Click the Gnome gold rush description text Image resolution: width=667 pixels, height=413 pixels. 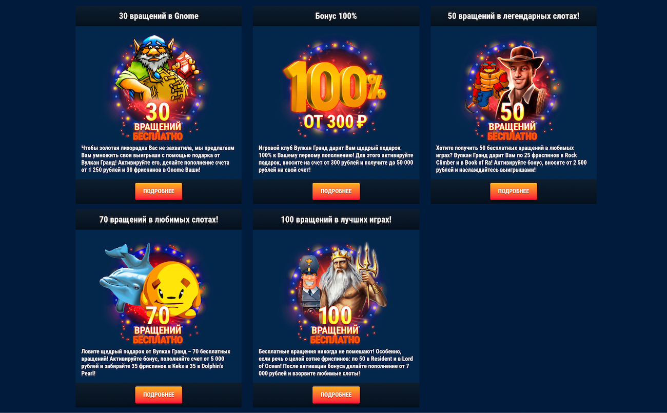point(158,158)
